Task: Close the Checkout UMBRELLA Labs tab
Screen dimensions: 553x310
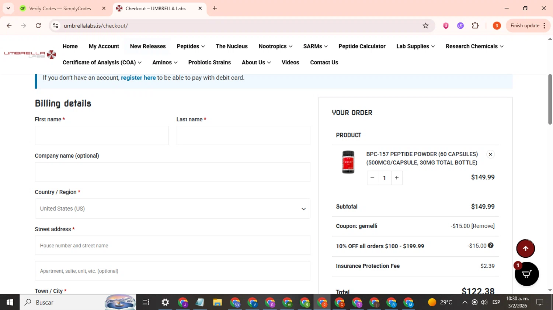Action: coord(200,8)
